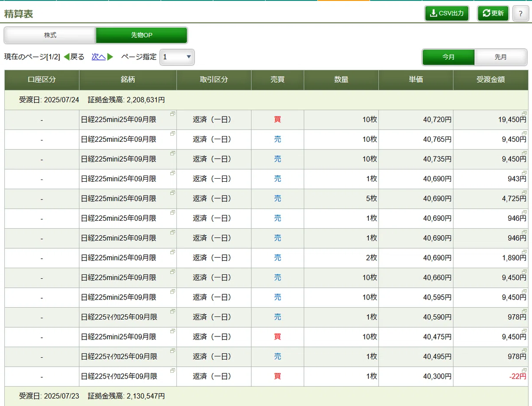
Task: Click the 40,720円 unit price
Action: pos(438,120)
